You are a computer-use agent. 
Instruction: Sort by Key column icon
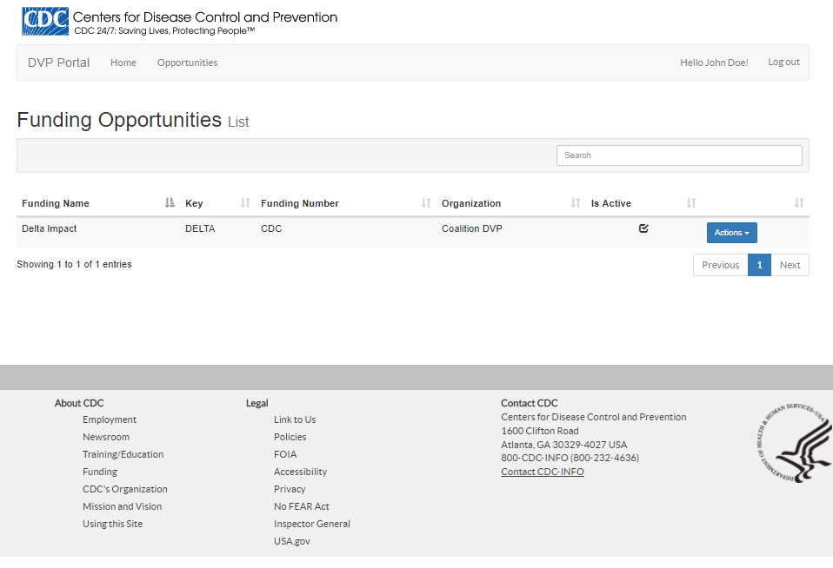point(245,203)
